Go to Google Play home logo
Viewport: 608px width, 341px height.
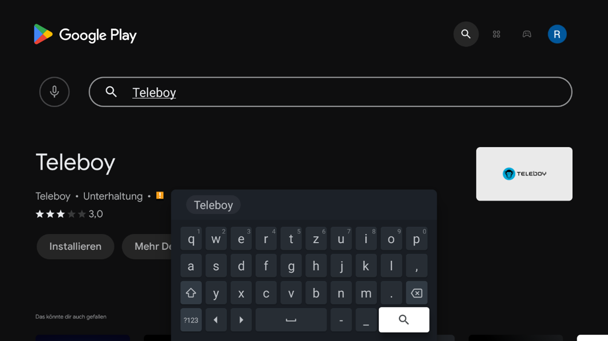(x=85, y=34)
